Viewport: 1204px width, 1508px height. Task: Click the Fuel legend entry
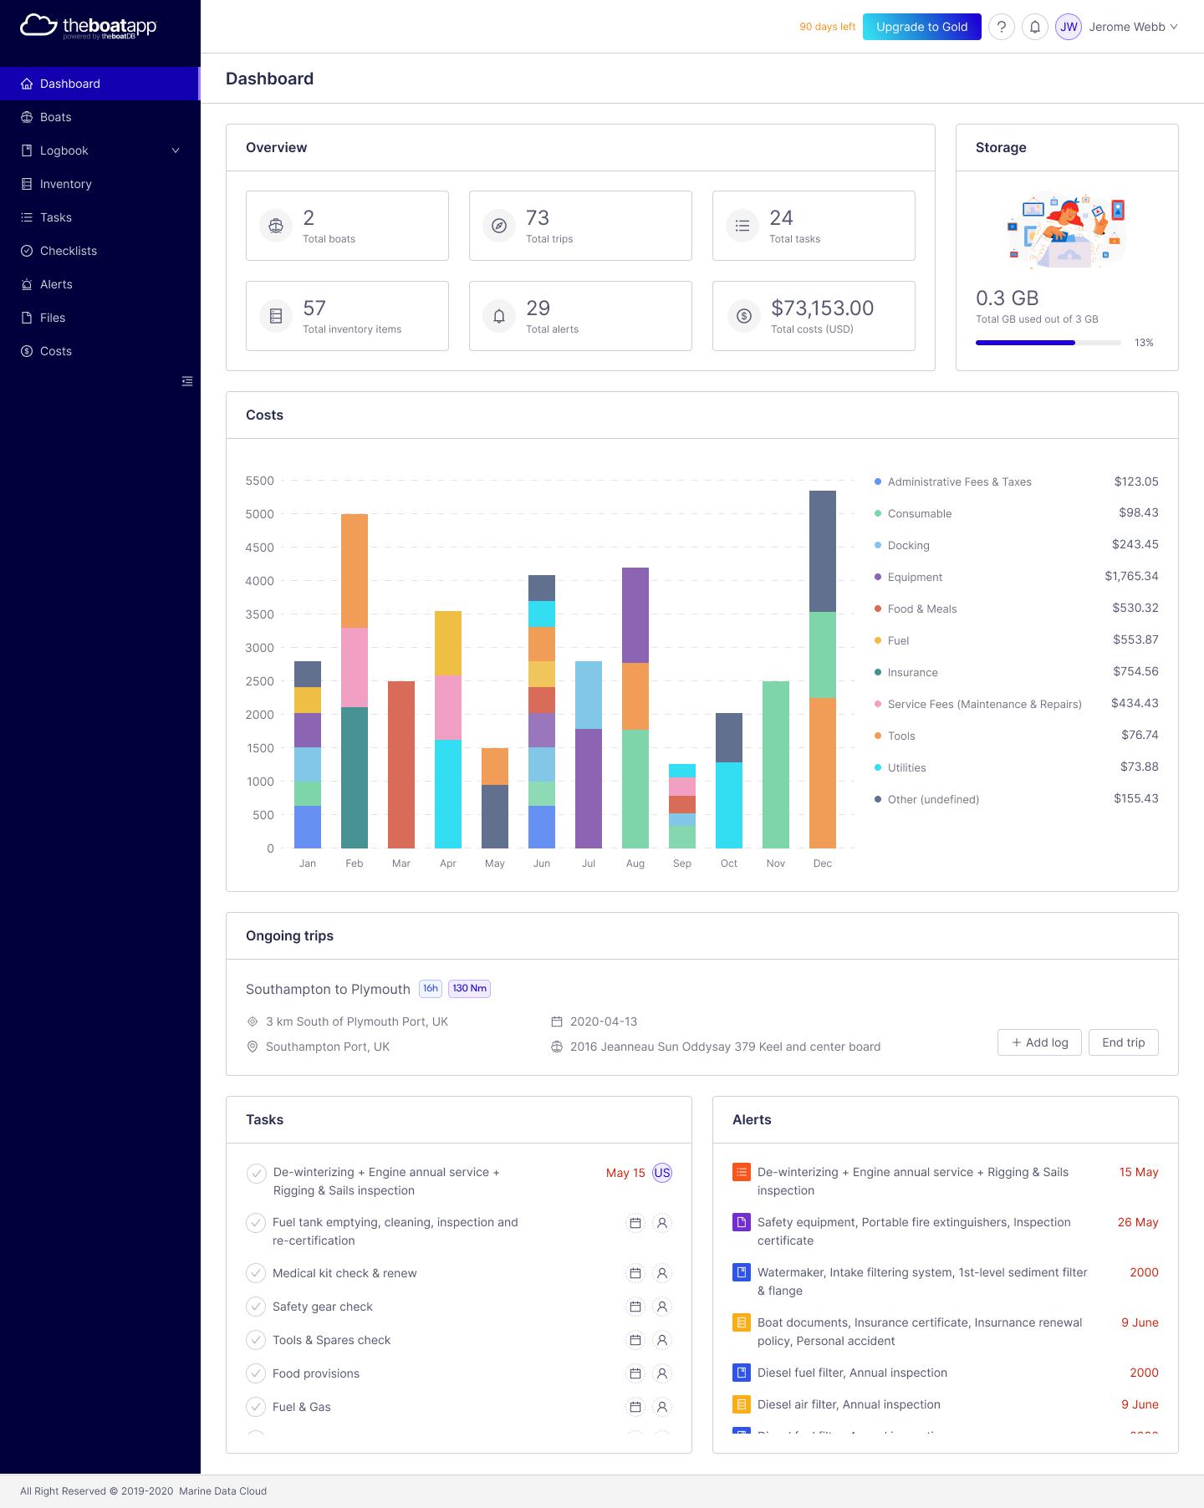[x=1016, y=640]
